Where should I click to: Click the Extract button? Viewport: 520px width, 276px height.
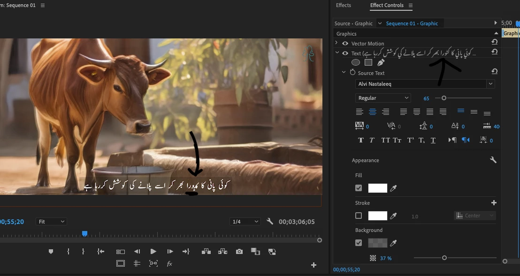[x=222, y=252]
